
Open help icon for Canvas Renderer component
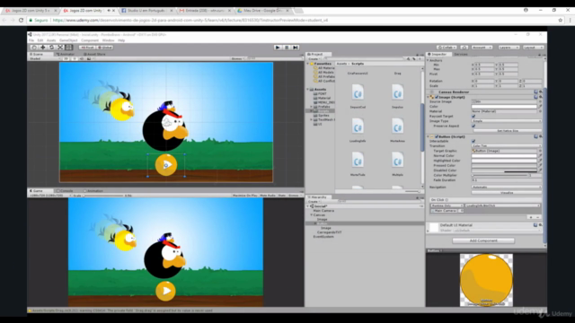click(x=535, y=92)
